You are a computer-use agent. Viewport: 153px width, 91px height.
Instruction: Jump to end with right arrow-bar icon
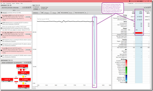click(x=59, y=13)
